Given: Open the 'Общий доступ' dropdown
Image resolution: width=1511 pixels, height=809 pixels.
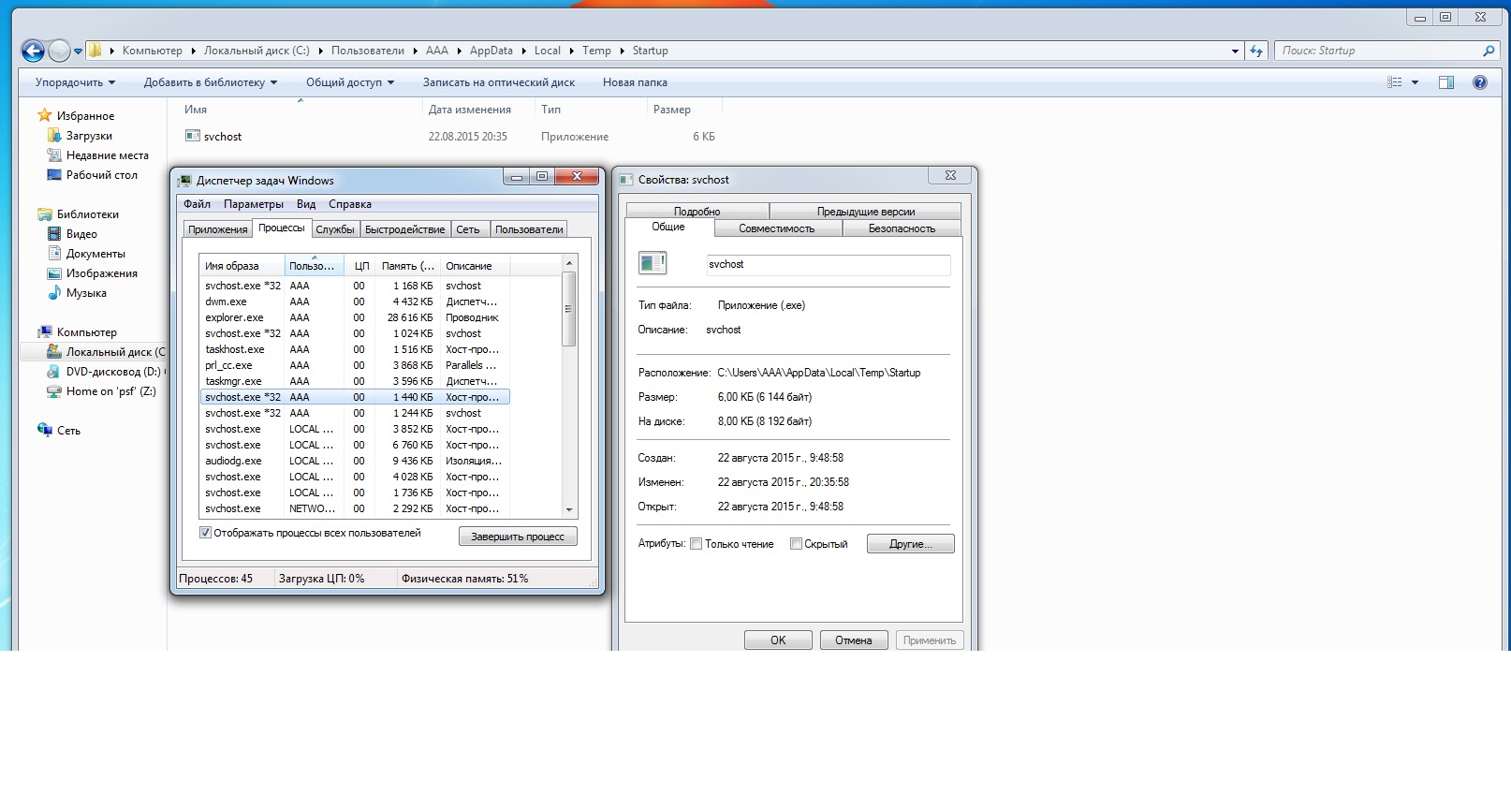Looking at the screenshot, I should pos(350,82).
